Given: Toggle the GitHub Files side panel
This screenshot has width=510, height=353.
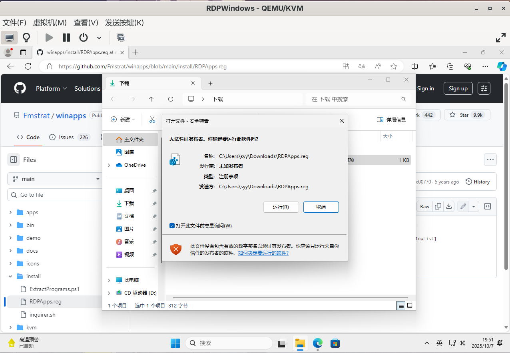Looking at the screenshot, I should 14,160.
